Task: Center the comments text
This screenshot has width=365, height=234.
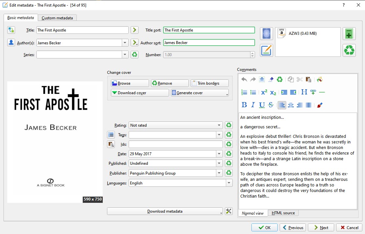Action: (291, 105)
